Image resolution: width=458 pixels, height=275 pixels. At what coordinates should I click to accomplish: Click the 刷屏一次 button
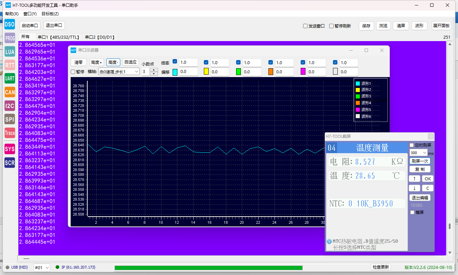tap(420, 161)
